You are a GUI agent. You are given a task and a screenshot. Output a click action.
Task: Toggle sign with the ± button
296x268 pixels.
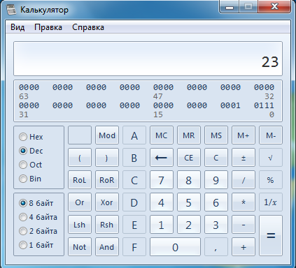[244, 158]
